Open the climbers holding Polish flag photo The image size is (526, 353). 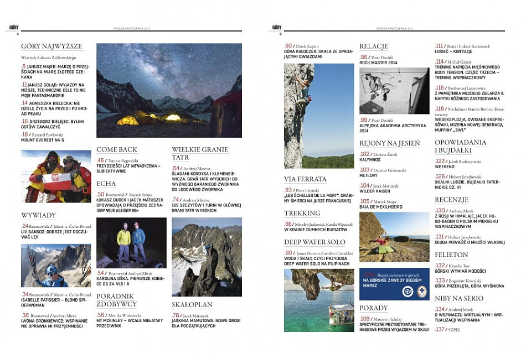56,176
